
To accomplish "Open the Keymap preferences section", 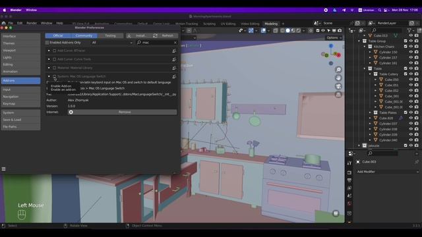I will pyautogui.click(x=20, y=103).
